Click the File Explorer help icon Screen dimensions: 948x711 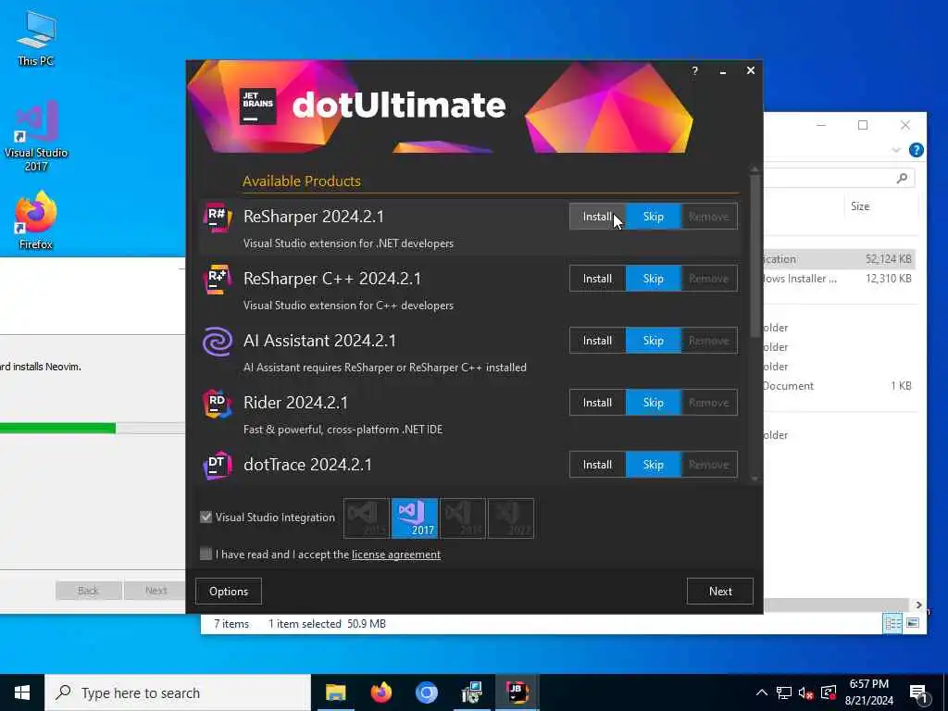916,150
